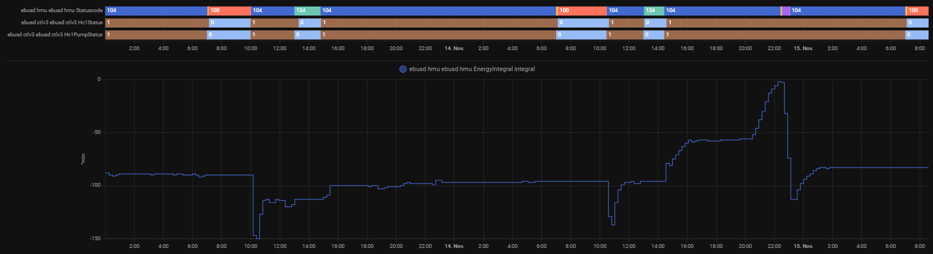Click the 14. Nov. label on timeline axis

coord(454,48)
